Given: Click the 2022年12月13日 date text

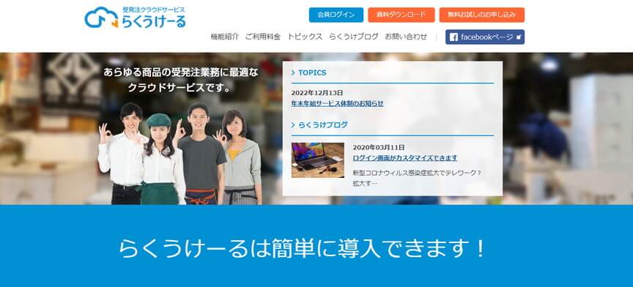Looking at the screenshot, I should point(317,93).
